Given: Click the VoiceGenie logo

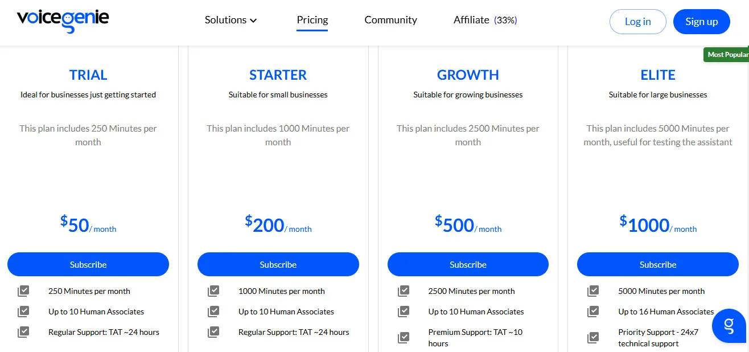Looking at the screenshot, I should click(63, 18).
